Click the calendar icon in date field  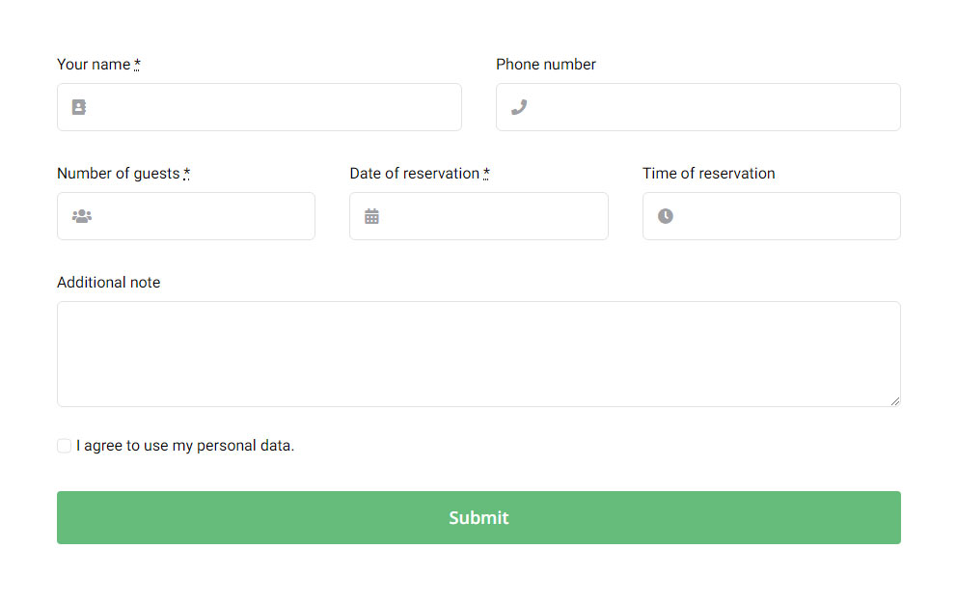click(371, 216)
